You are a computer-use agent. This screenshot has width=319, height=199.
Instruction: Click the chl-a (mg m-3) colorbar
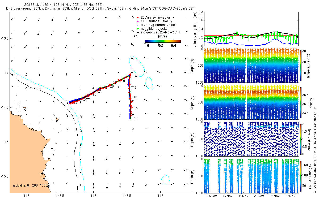tap(301, 139)
